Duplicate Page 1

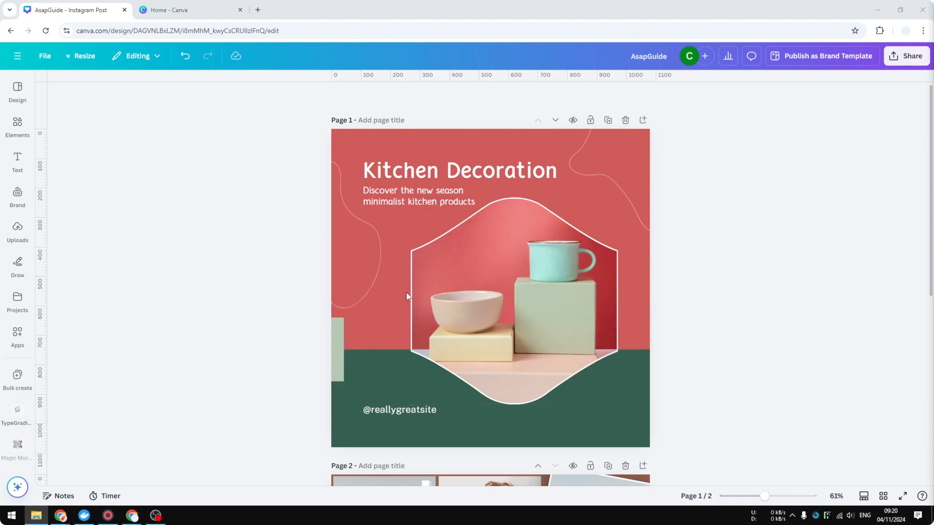tap(608, 119)
